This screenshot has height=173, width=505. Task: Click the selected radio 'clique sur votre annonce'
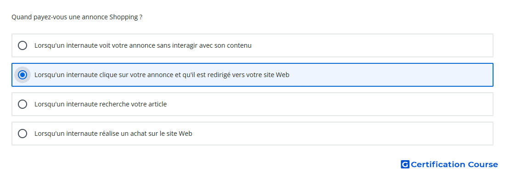pyautogui.click(x=22, y=75)
